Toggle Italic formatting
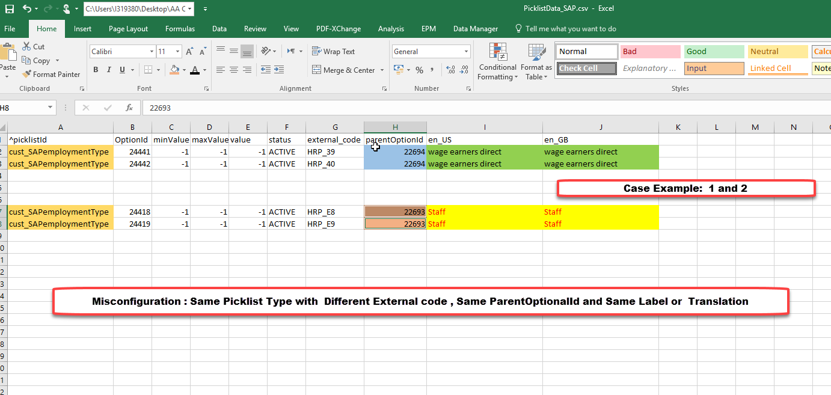Image resolution: width=831 pixels, height=395 pixels. tap(109, 70)
